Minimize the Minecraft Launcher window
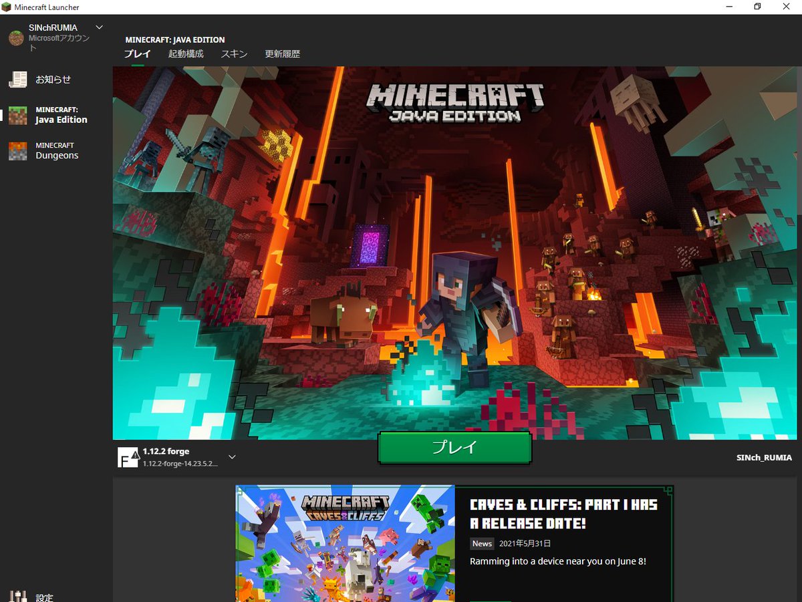This screenshot has width=802, height=602. point(728,7)
